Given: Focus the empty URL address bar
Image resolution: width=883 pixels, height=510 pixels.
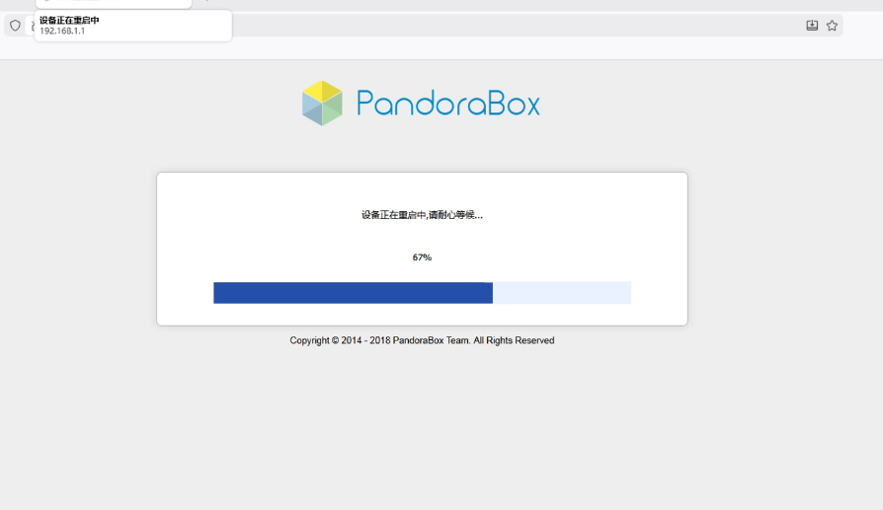Looking at the screenshot, I should point(507,26).
